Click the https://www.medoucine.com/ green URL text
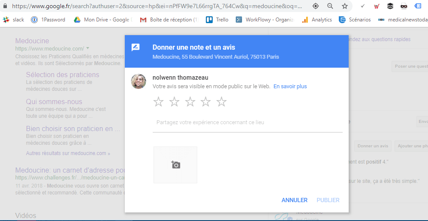This screenshot has height=221, width=428. click(x=50, y=49)
